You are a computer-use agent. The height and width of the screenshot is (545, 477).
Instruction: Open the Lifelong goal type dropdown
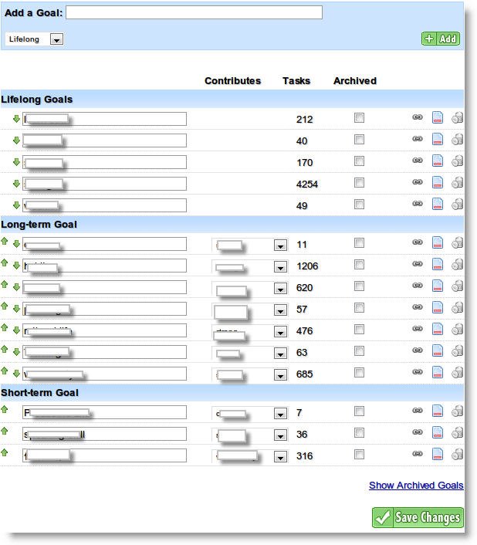[x=34, y=39]
